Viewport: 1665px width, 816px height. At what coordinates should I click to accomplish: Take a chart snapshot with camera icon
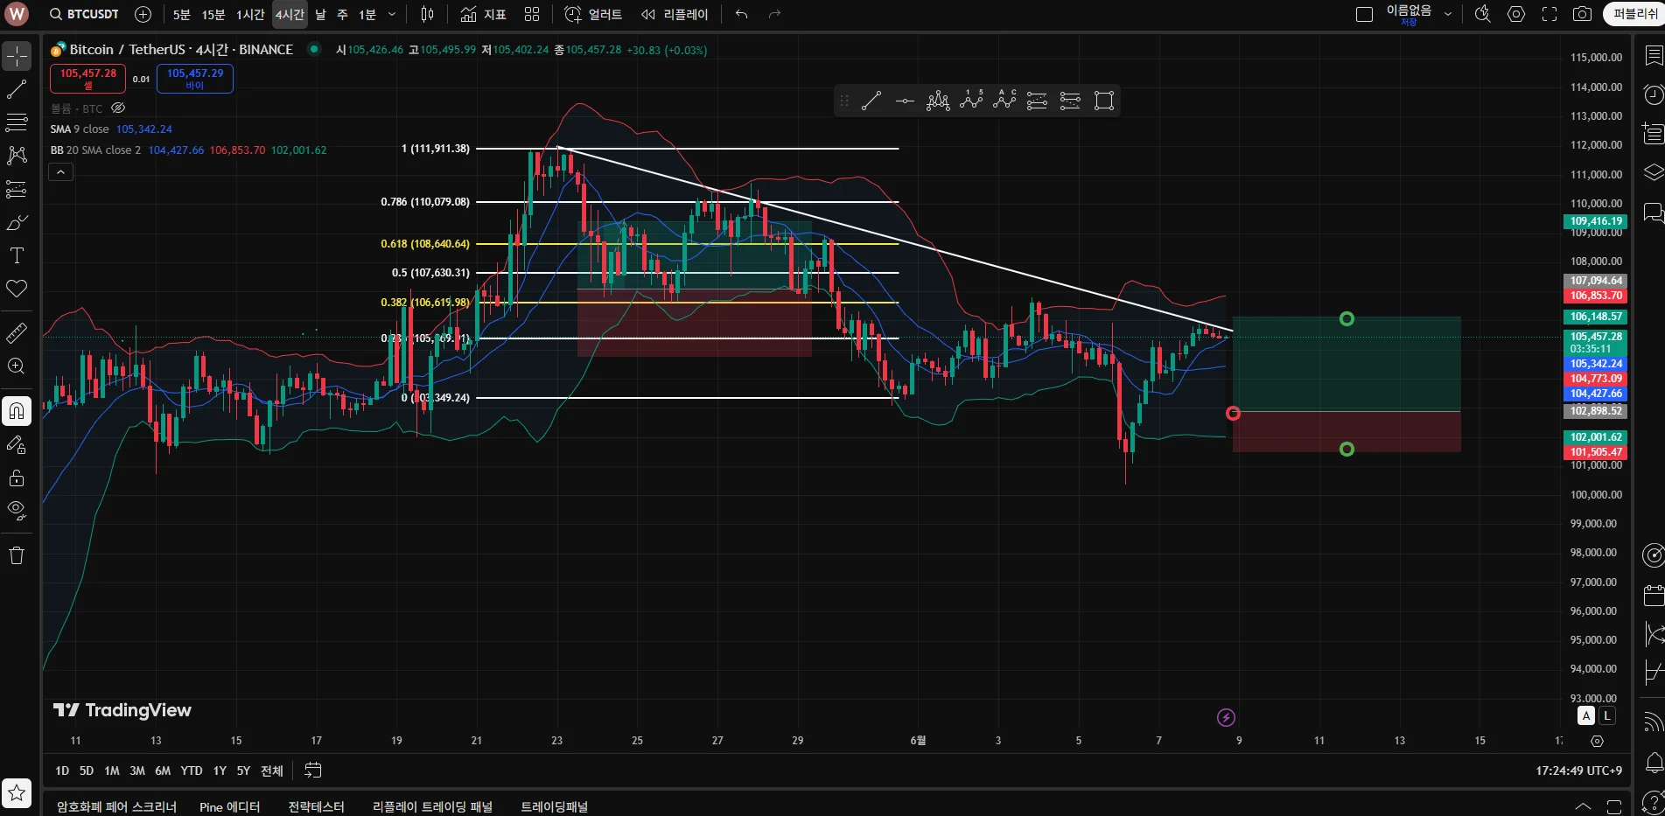pos(1582,15)
